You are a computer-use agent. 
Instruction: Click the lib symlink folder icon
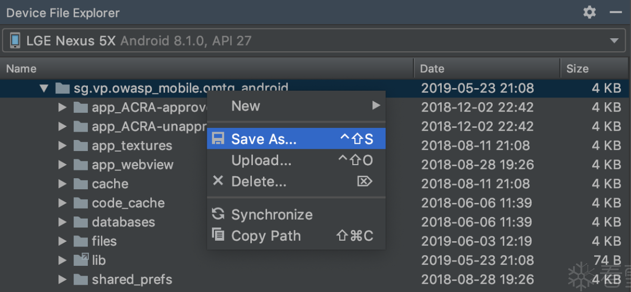(x=80, y=260)
